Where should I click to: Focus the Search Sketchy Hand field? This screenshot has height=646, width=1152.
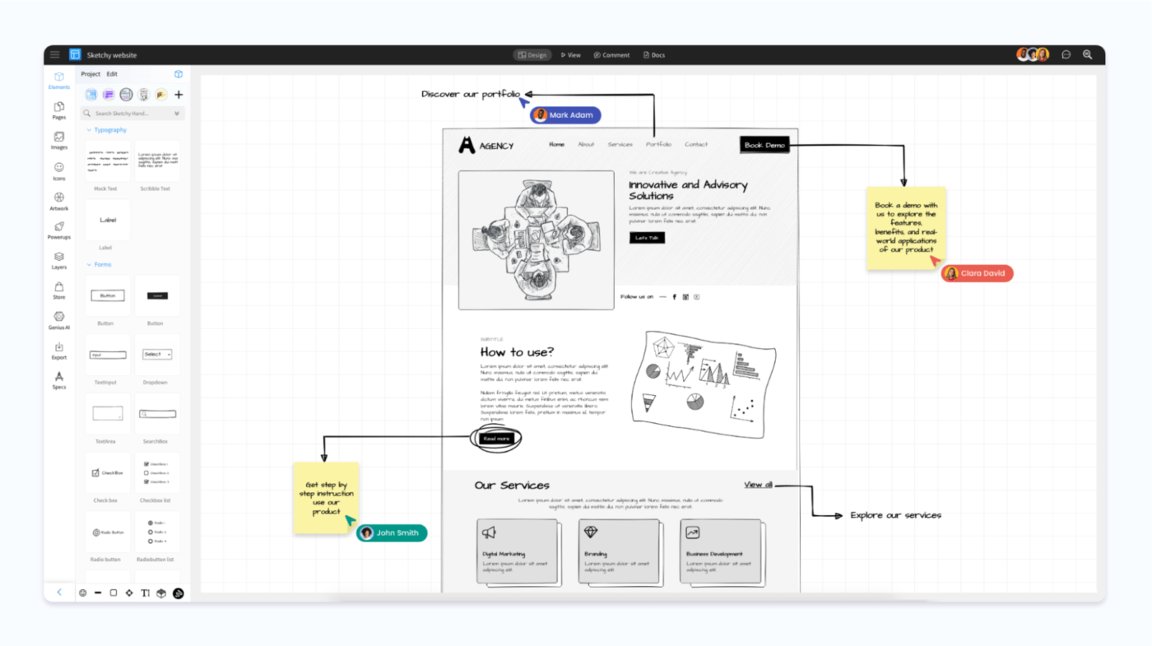pyautogui.click(x=132, y=114)
